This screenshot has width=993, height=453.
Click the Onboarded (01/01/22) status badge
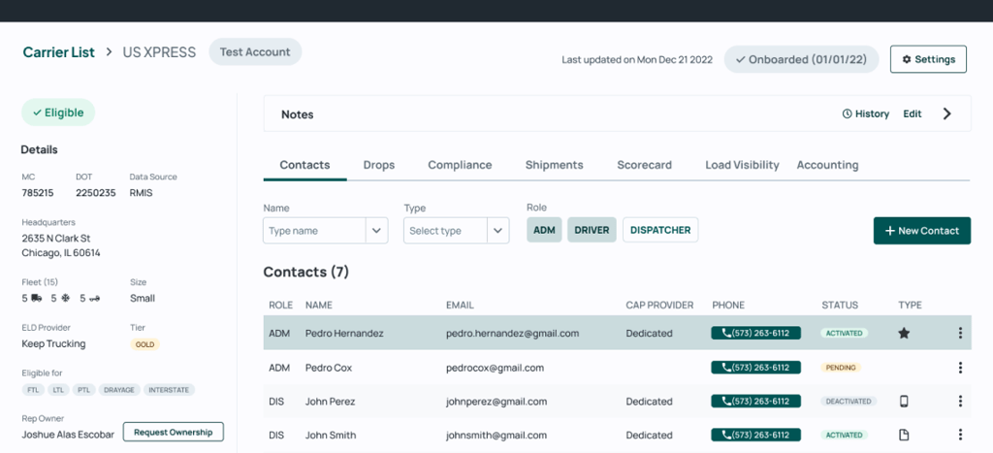[801, 59]
